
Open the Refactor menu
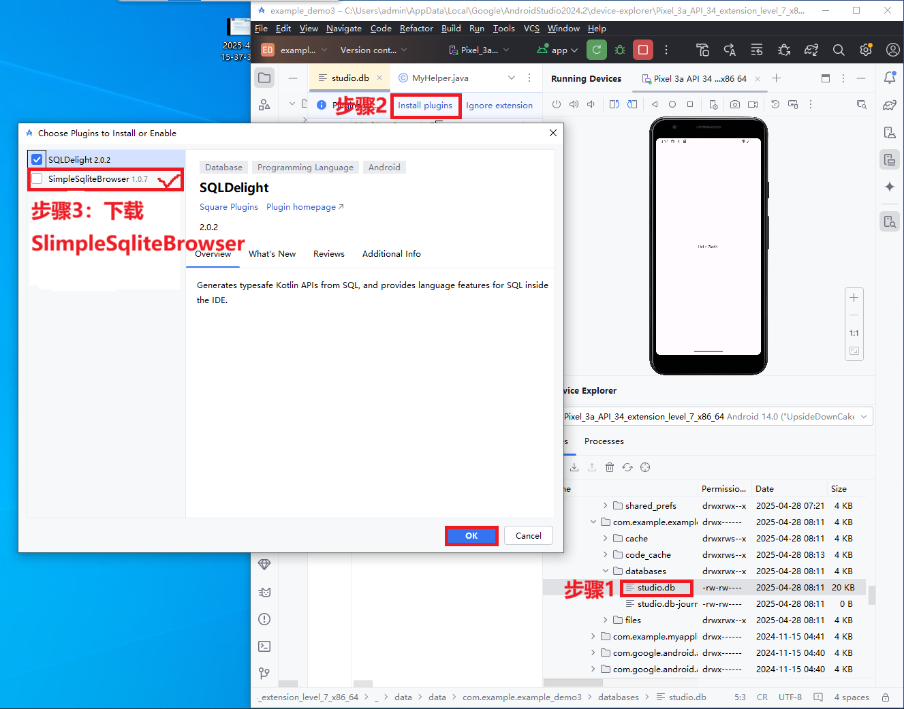click(x=416, y=28)
